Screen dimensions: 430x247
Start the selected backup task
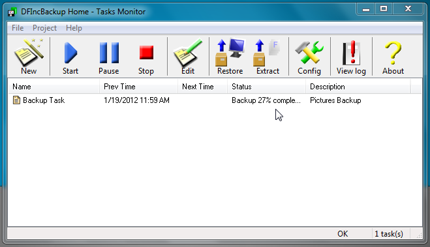[x=70, y=57]
